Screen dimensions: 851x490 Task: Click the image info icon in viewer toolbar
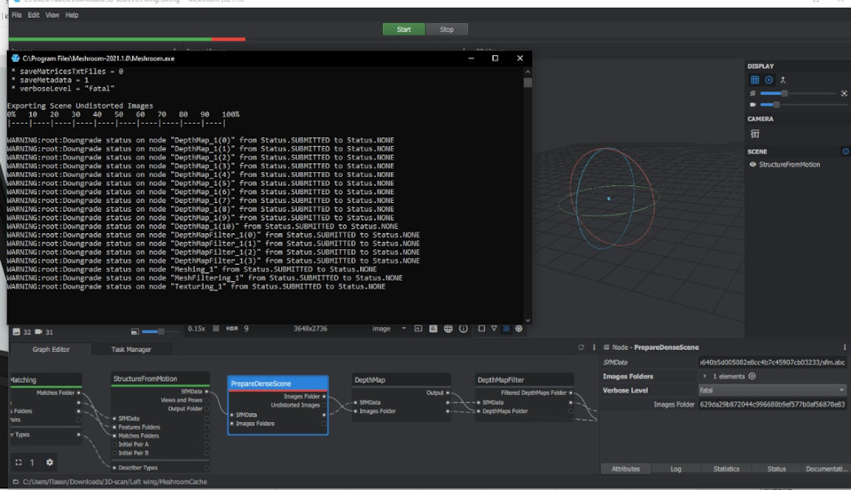pyautogui.click(x=464, y=329)
